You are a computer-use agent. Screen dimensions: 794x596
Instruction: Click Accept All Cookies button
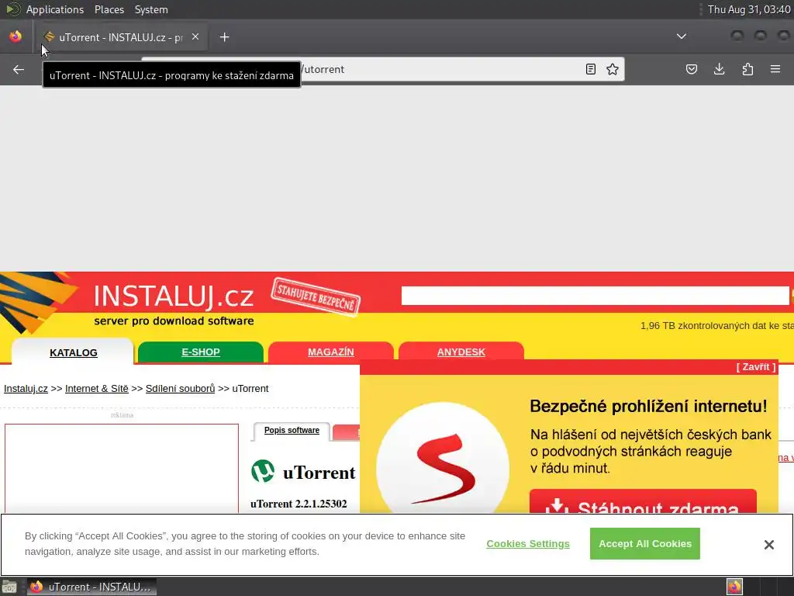pos(644,544)
